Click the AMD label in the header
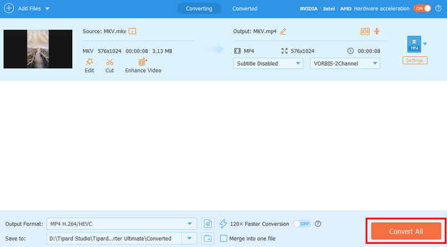 [x=346, y=9]
